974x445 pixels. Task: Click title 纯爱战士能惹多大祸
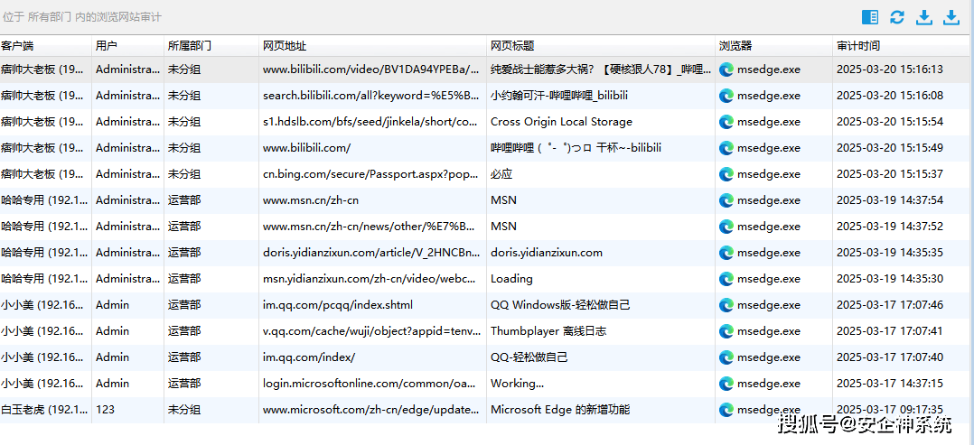pyautogui.click(x=601, y=70)
